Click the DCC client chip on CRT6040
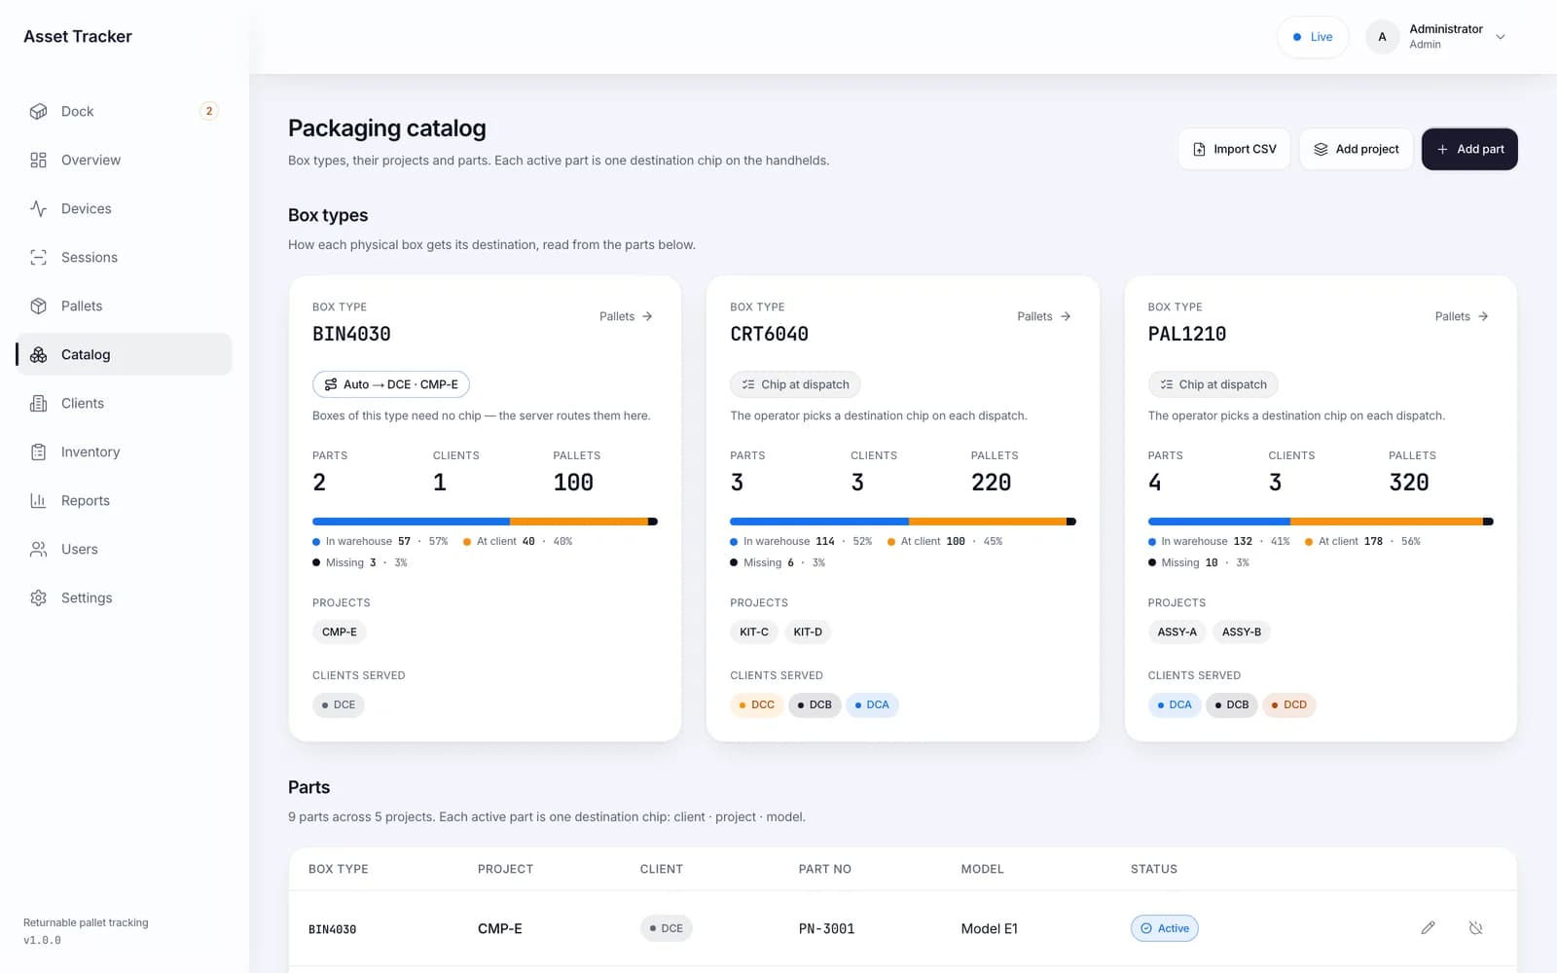 [x=757, y=704]
